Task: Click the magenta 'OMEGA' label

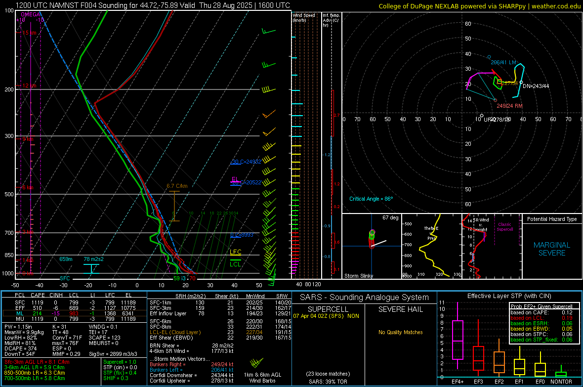Action: pyautogui.click(x=31, y=14)
